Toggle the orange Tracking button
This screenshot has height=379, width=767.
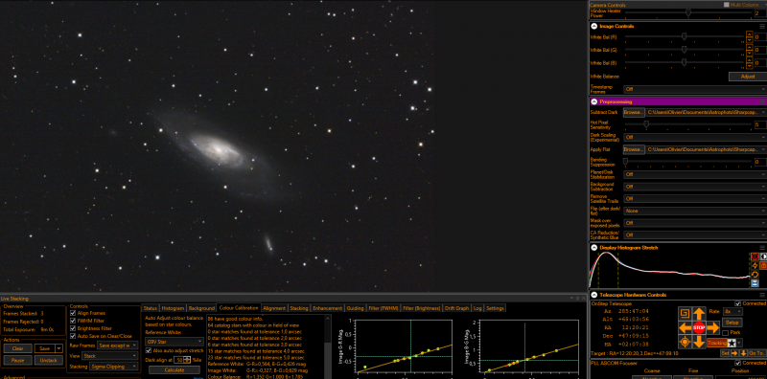pos(716,343)
